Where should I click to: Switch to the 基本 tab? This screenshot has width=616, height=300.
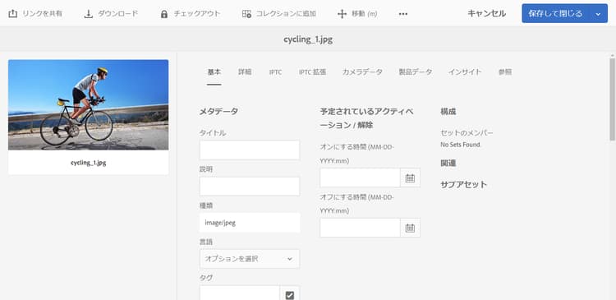point(214,72)
